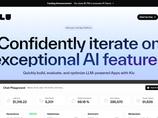This screenshot has width=158, height=118.
Task: Click the 'Quickly build, evaluate, and optimize' tagline
Action: 79,73
